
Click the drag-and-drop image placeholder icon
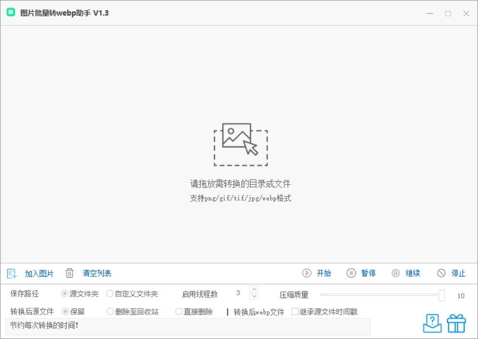(x=241, y=145)
